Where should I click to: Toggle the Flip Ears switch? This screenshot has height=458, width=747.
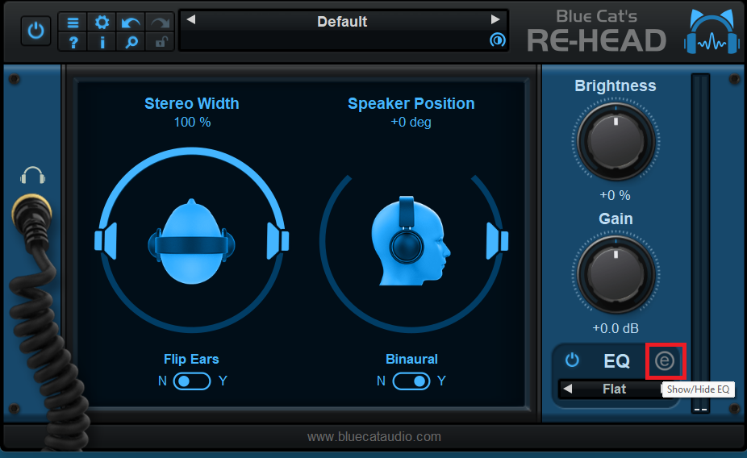click(x=191, y=381)
